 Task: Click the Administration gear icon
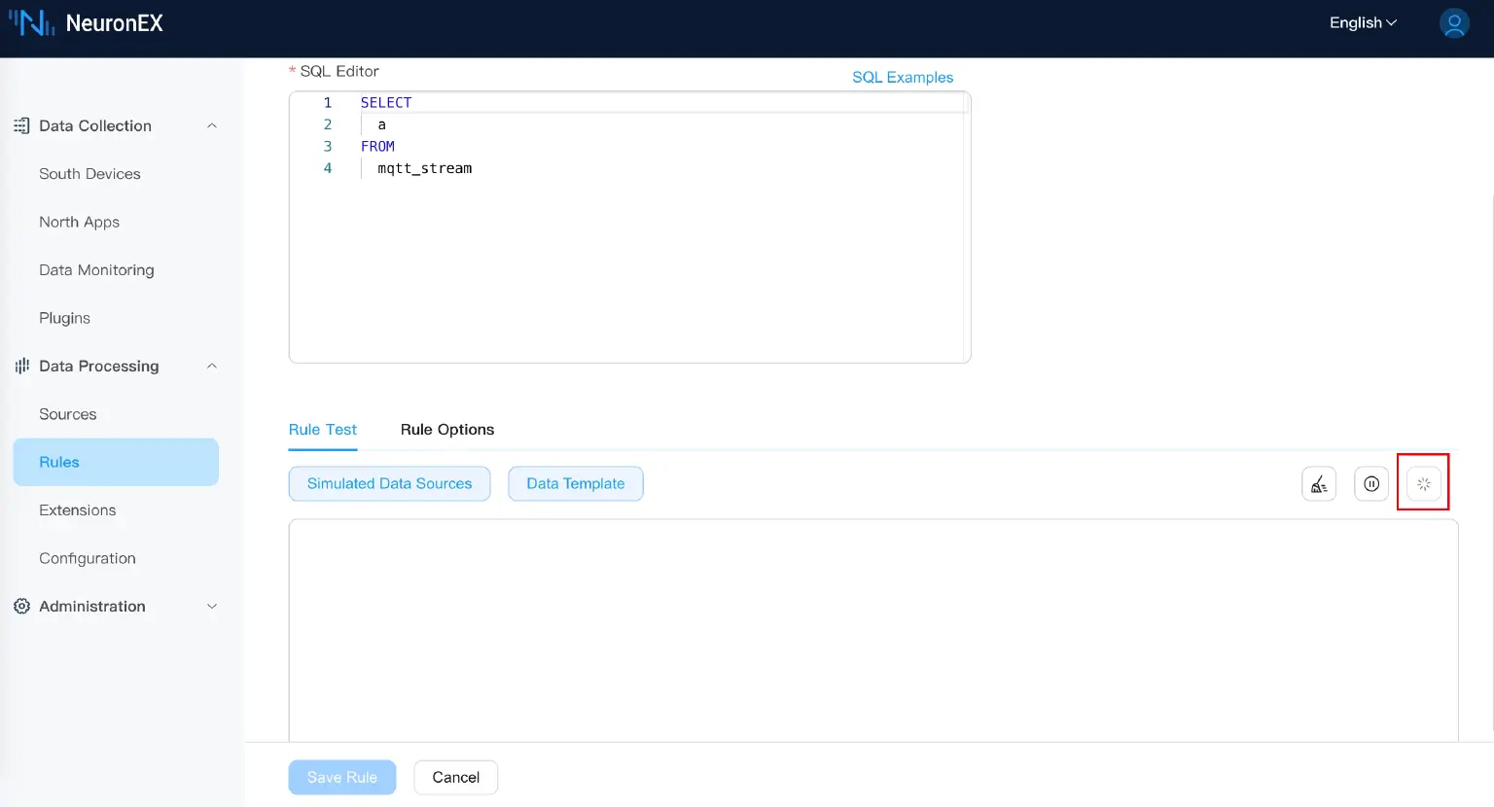[21, 607]
